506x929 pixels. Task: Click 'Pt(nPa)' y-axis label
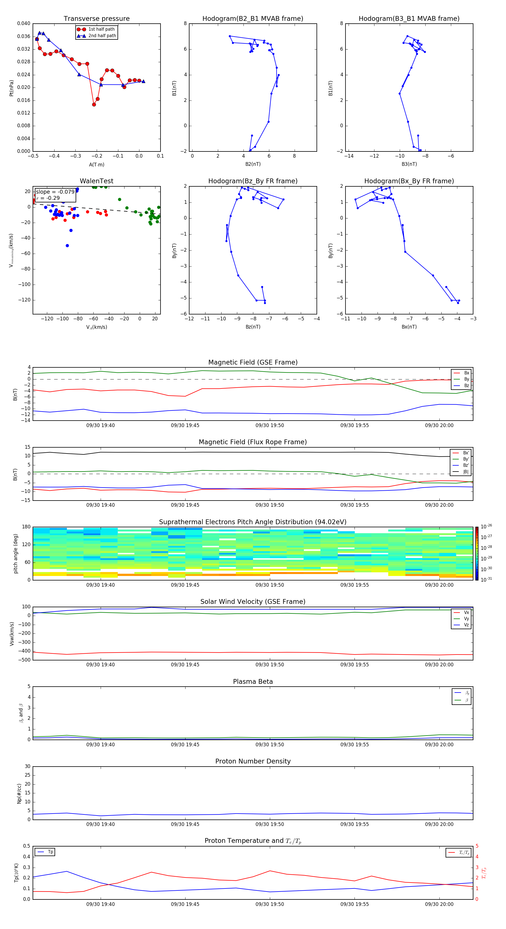coord(11,88)
